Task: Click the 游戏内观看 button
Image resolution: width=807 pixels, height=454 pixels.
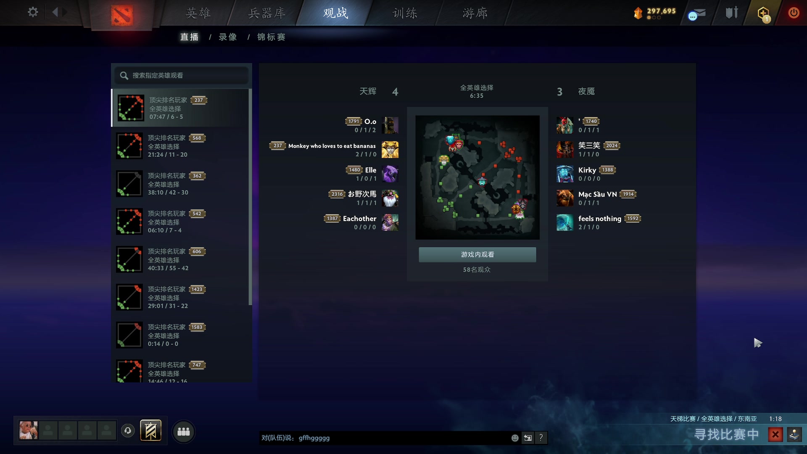Action: click(477, 255)
